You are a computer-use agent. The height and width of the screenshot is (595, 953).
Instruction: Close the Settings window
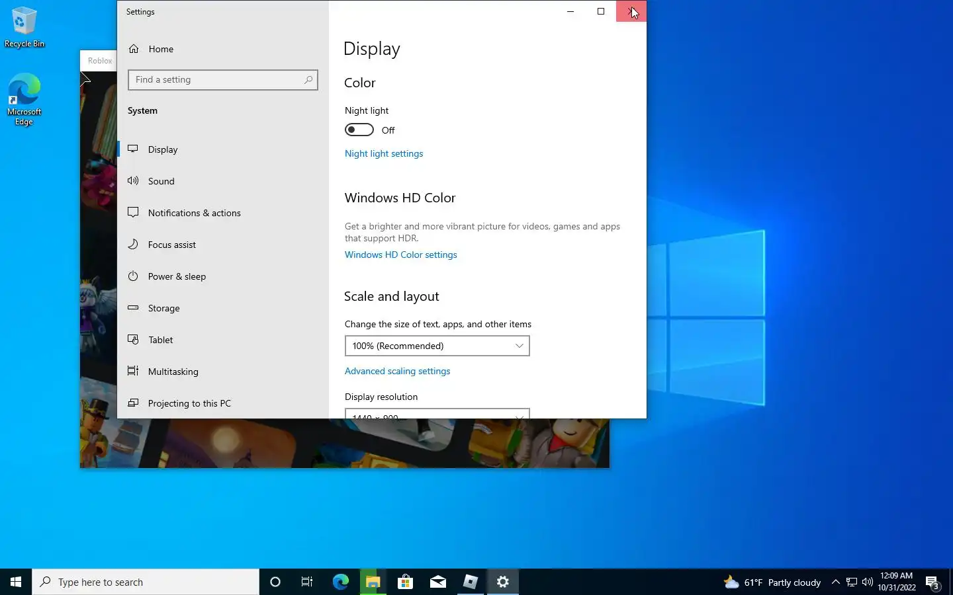(x=631, y=11)
